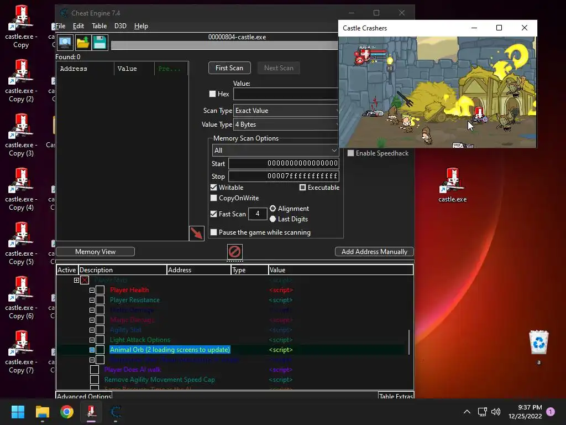Click the address list vertical scrollbar
Screen dimensions: 566x425
pos(409,341)
